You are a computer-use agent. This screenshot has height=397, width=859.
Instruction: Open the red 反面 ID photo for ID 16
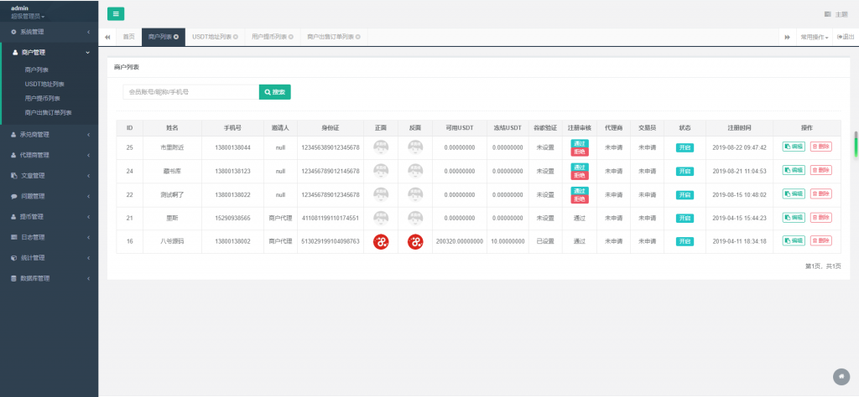point(415,241)
